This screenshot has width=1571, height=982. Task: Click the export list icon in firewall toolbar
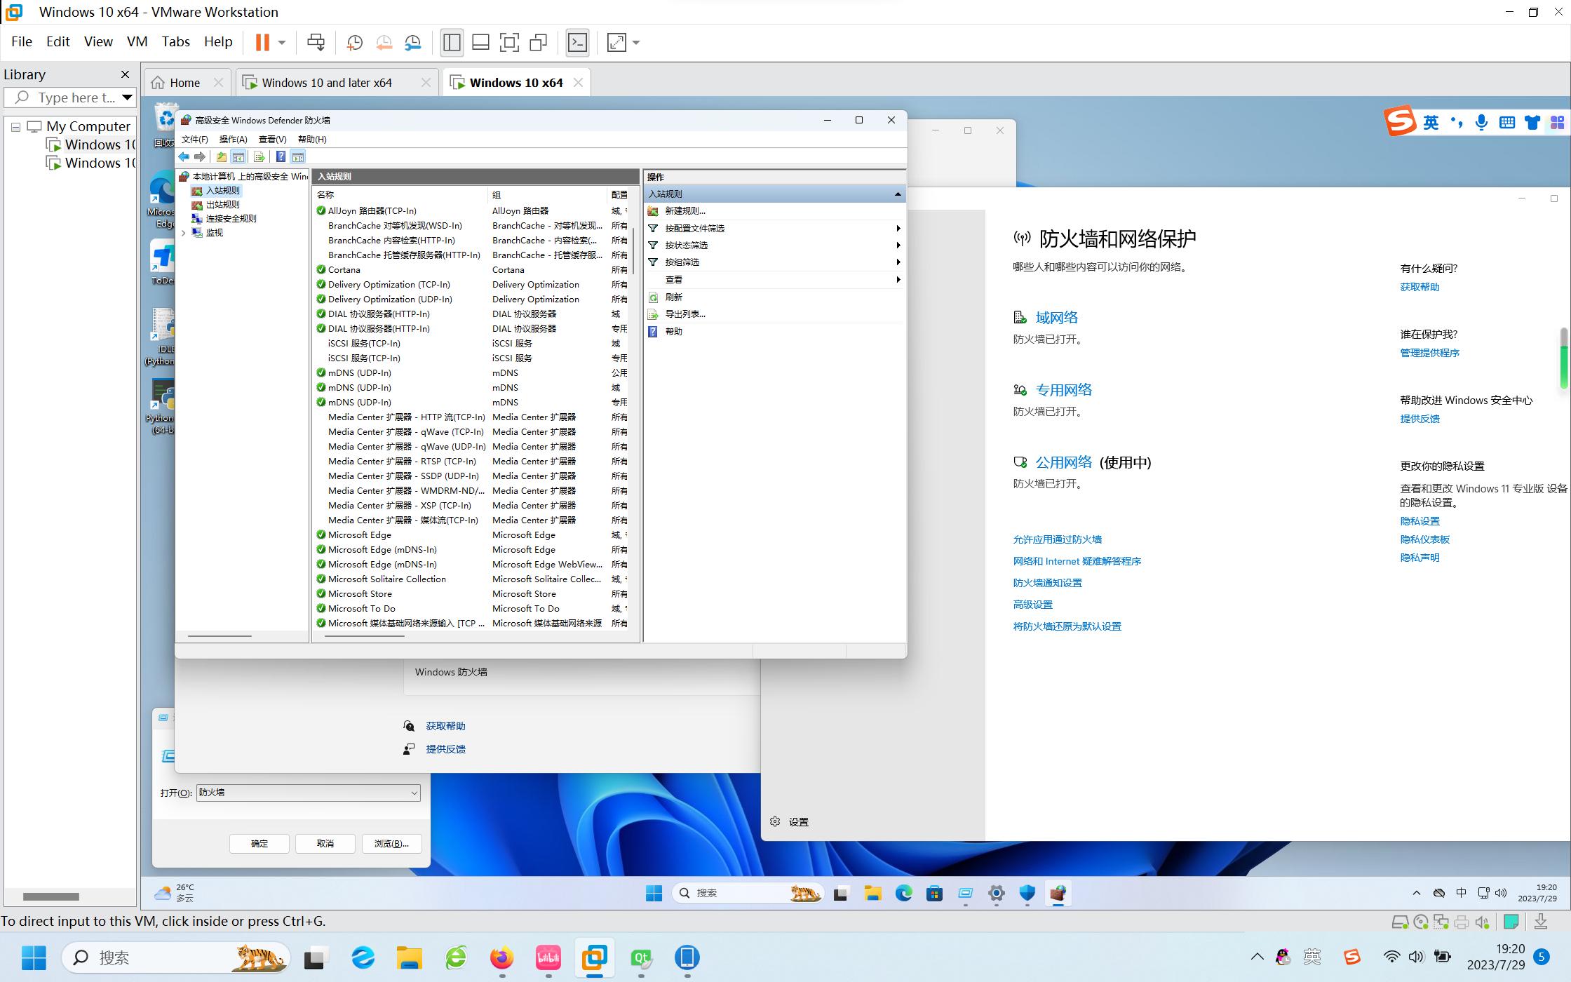pyautogui.click(x=259, y=157)
